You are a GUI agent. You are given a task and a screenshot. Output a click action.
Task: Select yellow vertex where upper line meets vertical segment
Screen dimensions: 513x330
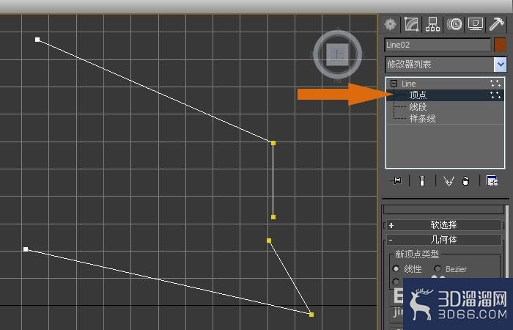tap(273, 143)
